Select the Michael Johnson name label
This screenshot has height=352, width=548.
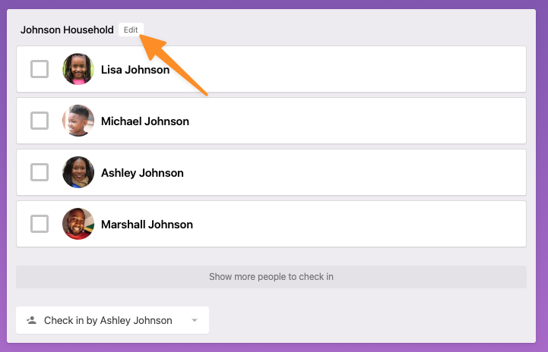(x=145, y=121)
